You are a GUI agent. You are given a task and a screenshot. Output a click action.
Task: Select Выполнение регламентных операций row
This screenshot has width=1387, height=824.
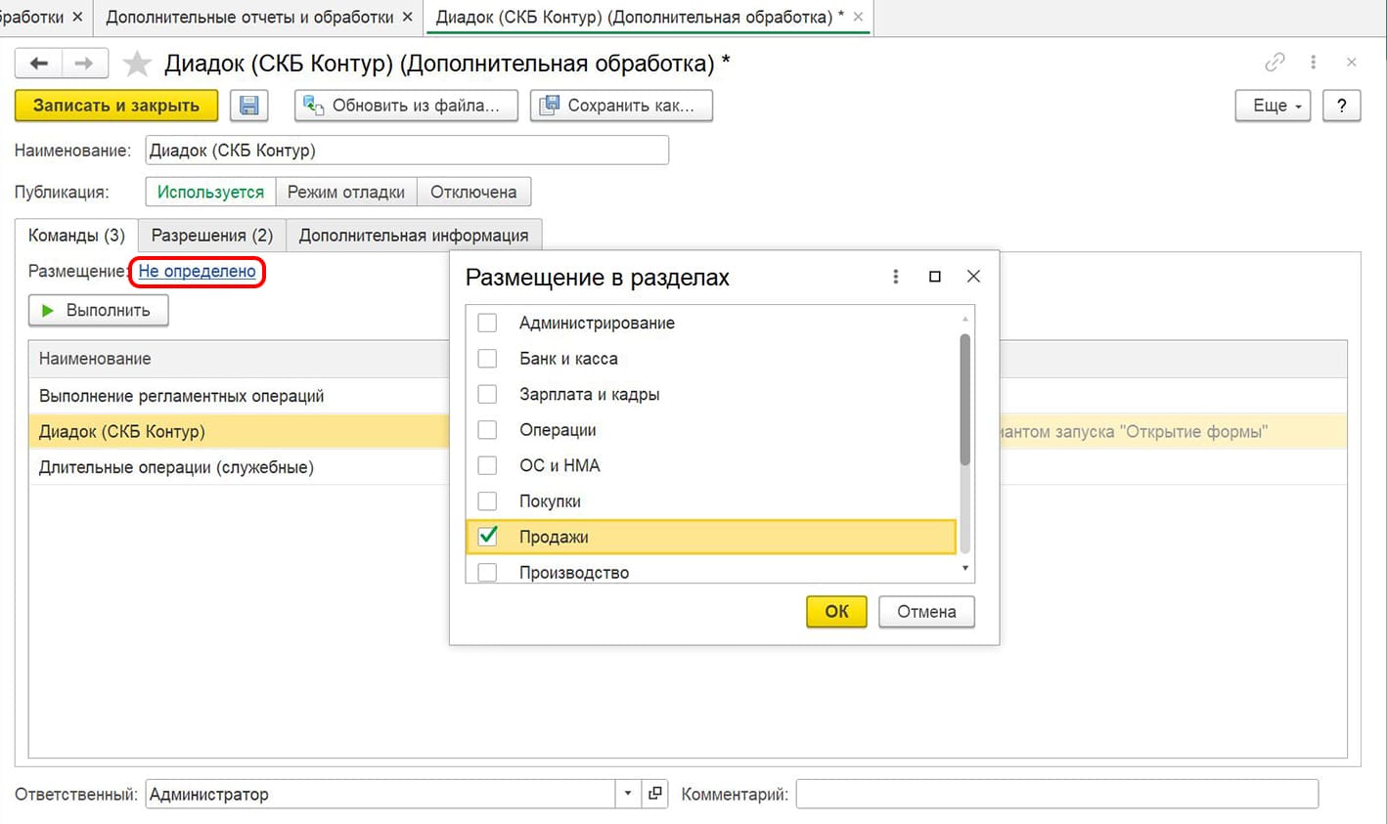tap(239, 396)
